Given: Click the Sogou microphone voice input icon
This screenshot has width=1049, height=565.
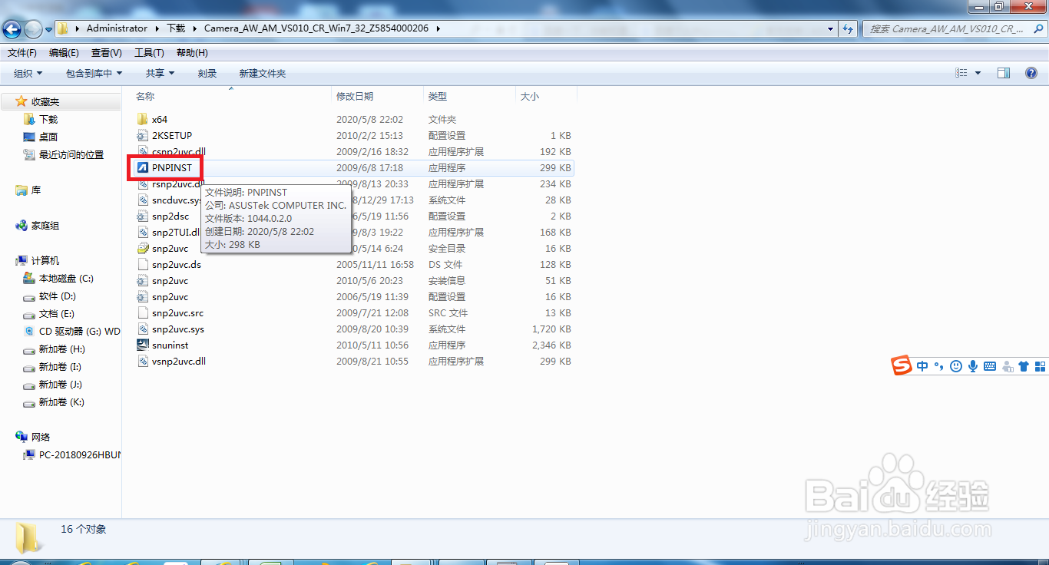Looking at the screenshot, I should click(x=973, y=366).
